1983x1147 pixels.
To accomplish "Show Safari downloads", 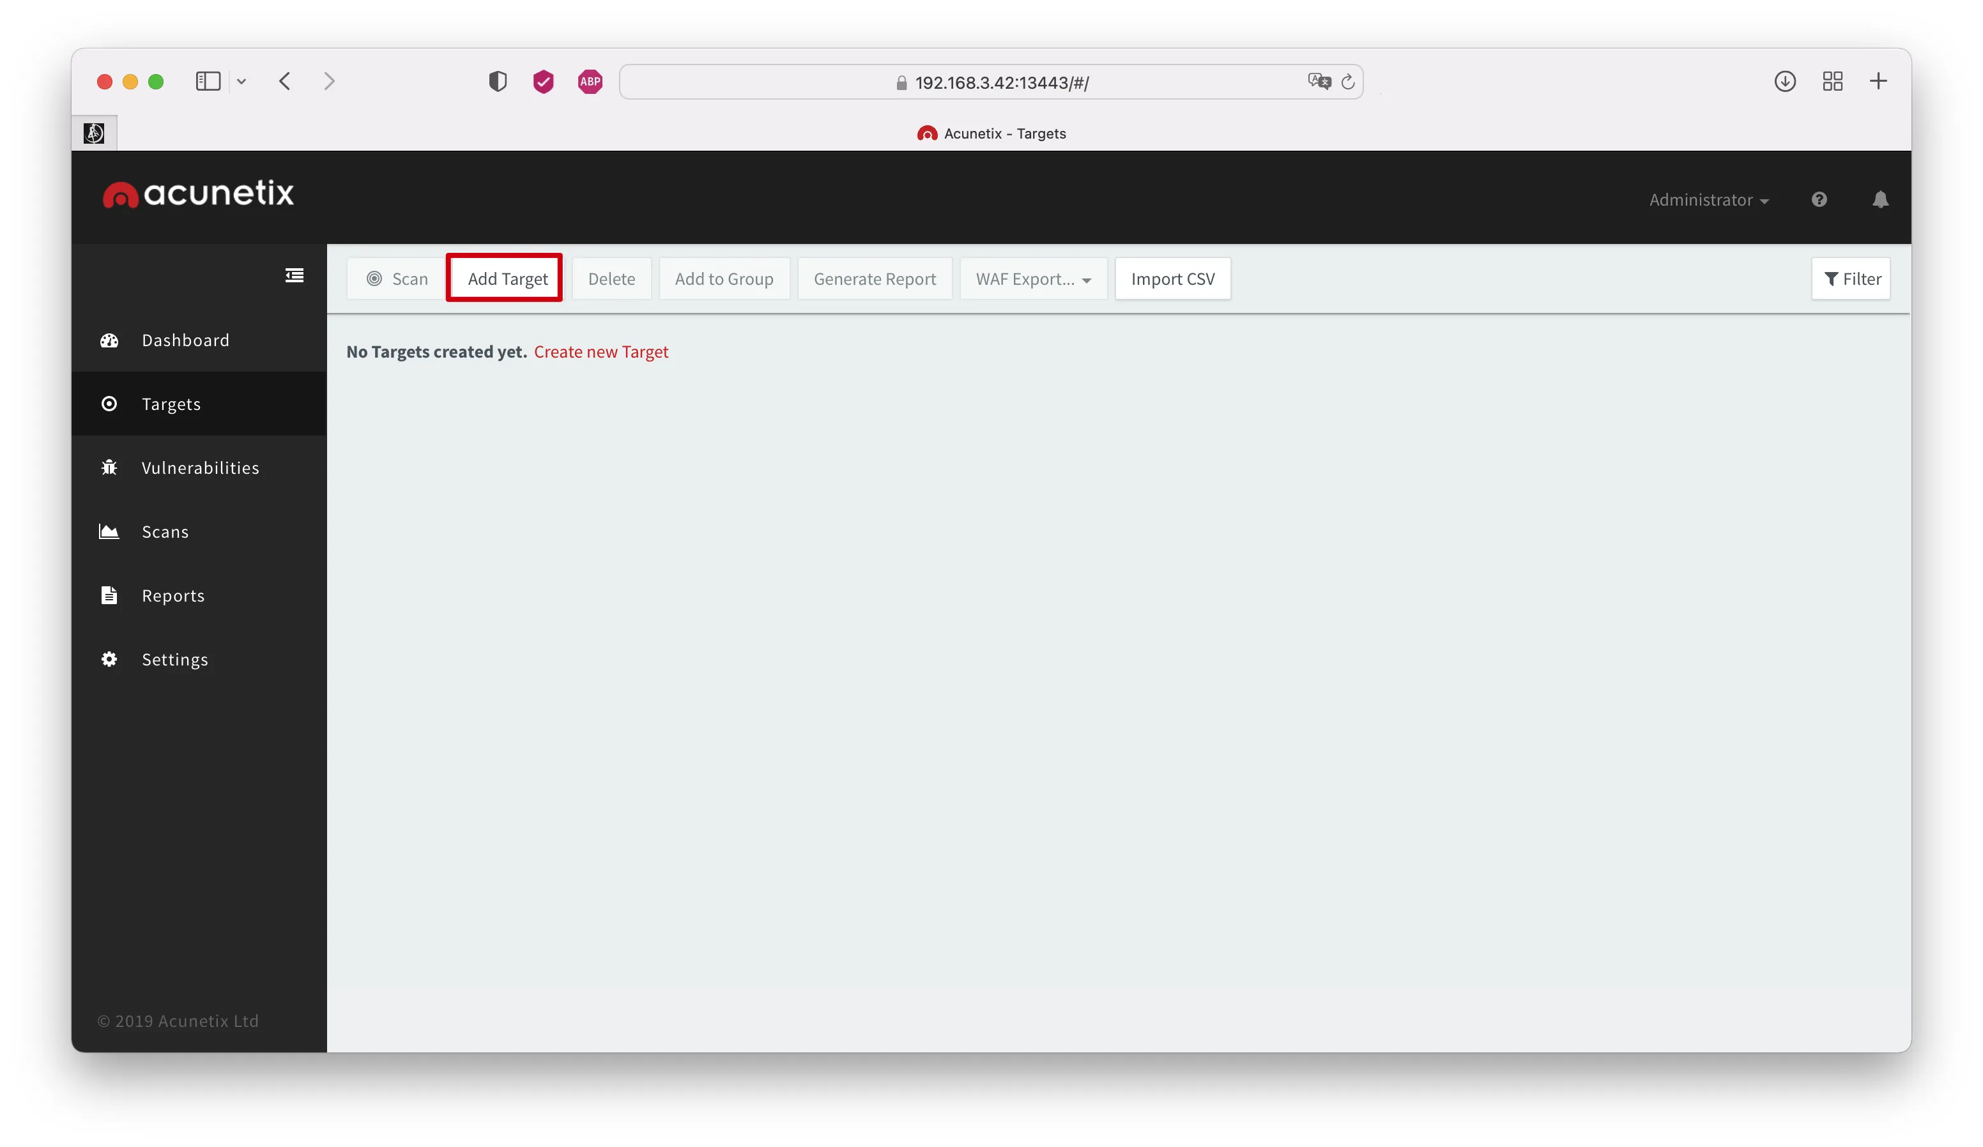I will [1785, 82].
